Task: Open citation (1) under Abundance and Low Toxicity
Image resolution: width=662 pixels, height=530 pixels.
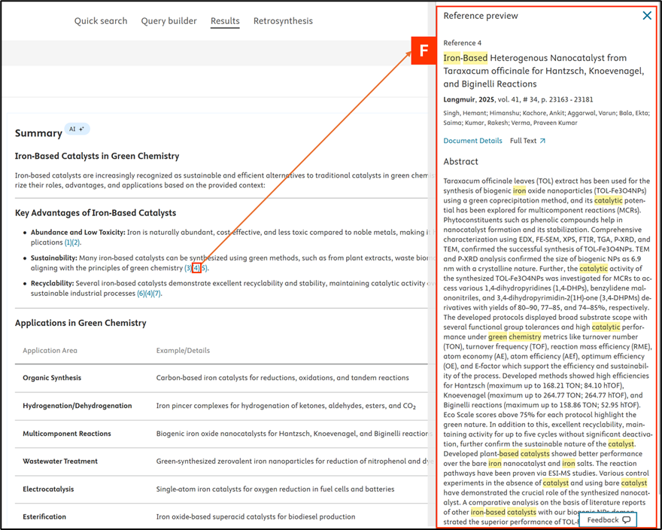Action: [x=68, y=242]
